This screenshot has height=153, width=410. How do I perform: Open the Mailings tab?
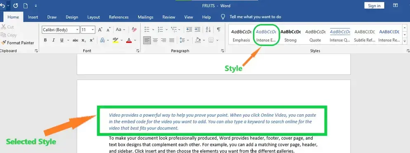145,17
